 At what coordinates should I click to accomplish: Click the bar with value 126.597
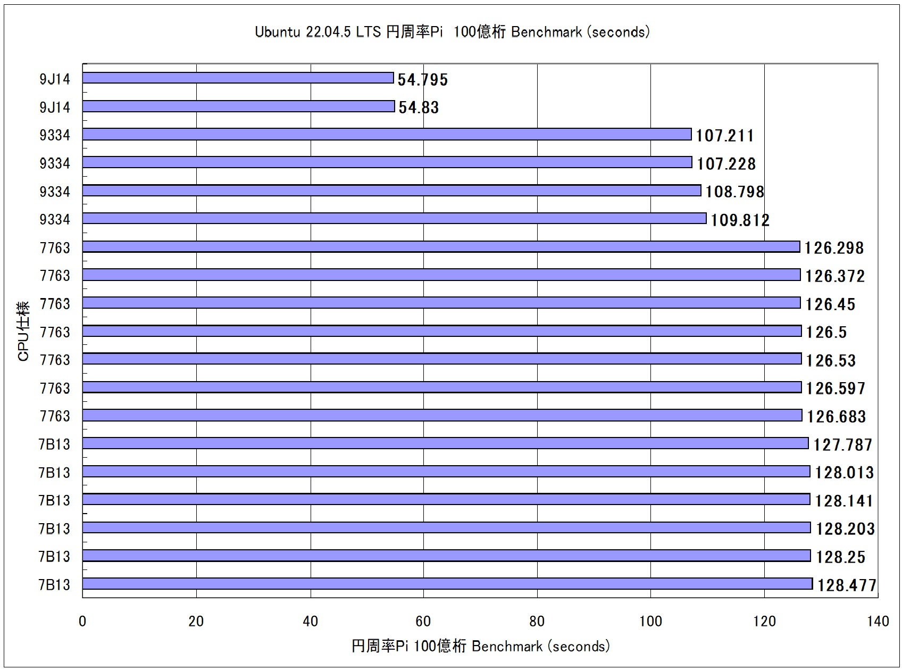[x=441, y=387]
